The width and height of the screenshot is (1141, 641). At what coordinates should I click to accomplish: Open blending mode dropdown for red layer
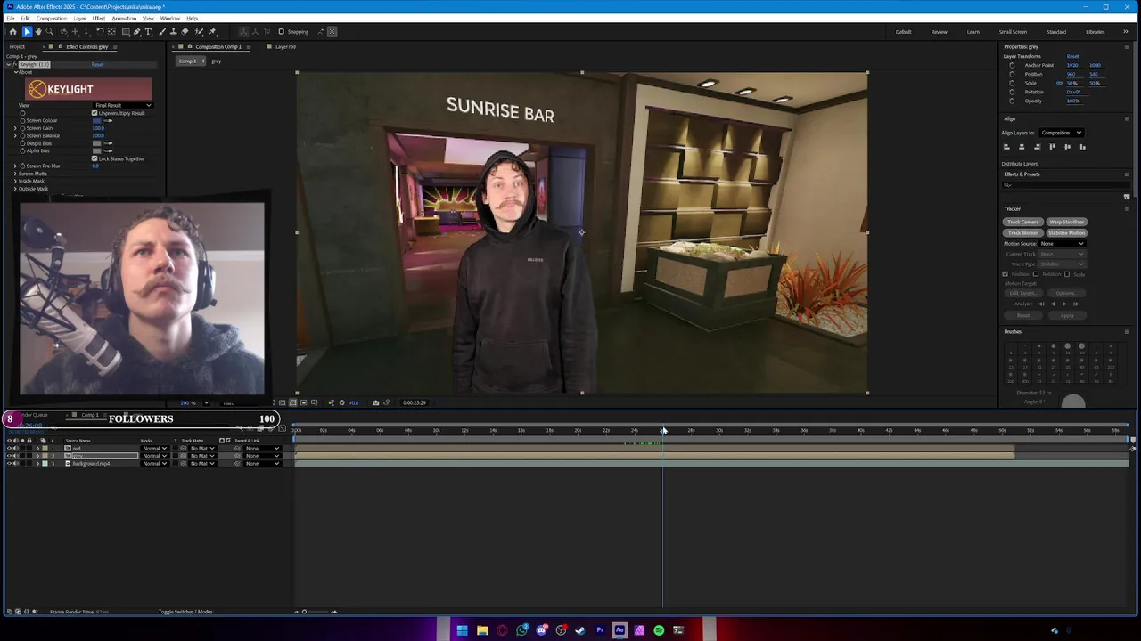click(154, 448)
